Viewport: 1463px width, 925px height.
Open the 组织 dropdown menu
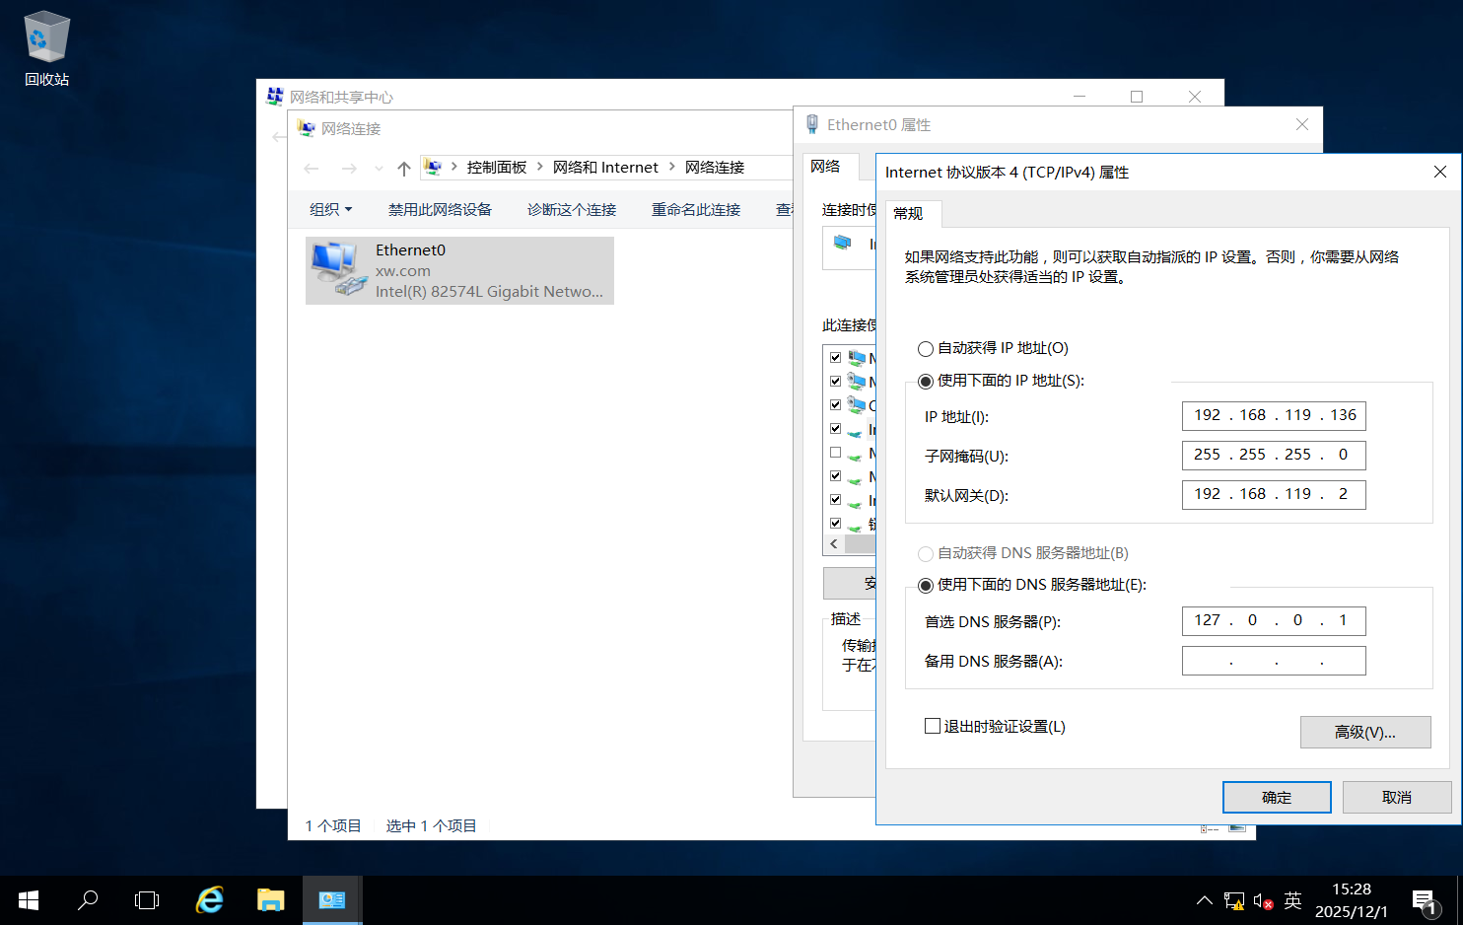click(330, 208)
